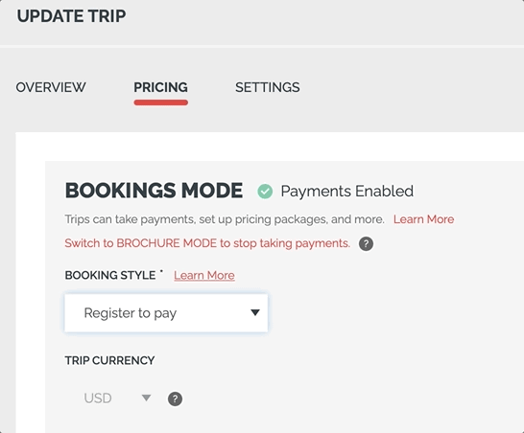Click the BOOKING STYLE field label
The height and width of the screenshot is (433, 524).
coord(110,275)
